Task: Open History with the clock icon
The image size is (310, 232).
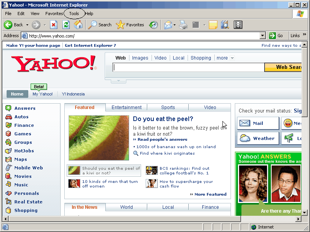Action: [x=153, y=25]
